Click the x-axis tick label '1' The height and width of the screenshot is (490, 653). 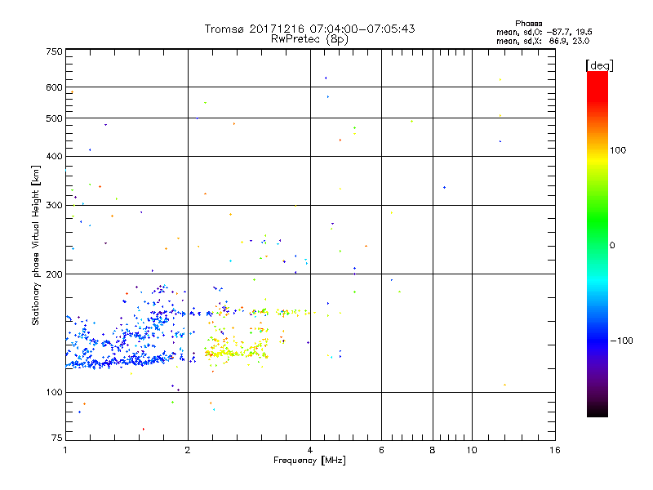click(65, 450)
